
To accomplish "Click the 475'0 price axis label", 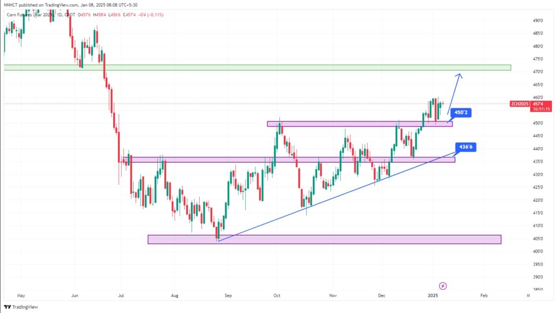I will (x=538, y=59).
